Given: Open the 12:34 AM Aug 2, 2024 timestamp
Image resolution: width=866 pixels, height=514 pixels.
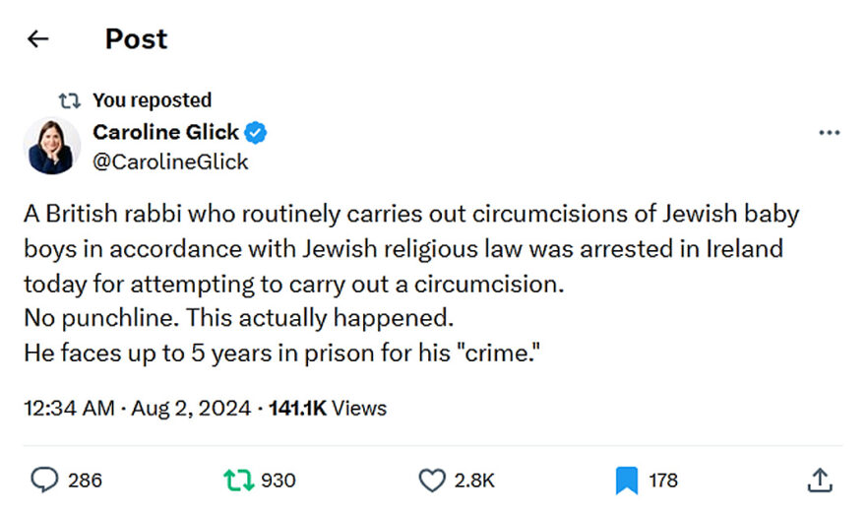Looking at the screenshot, I should [x=136, y=408].
